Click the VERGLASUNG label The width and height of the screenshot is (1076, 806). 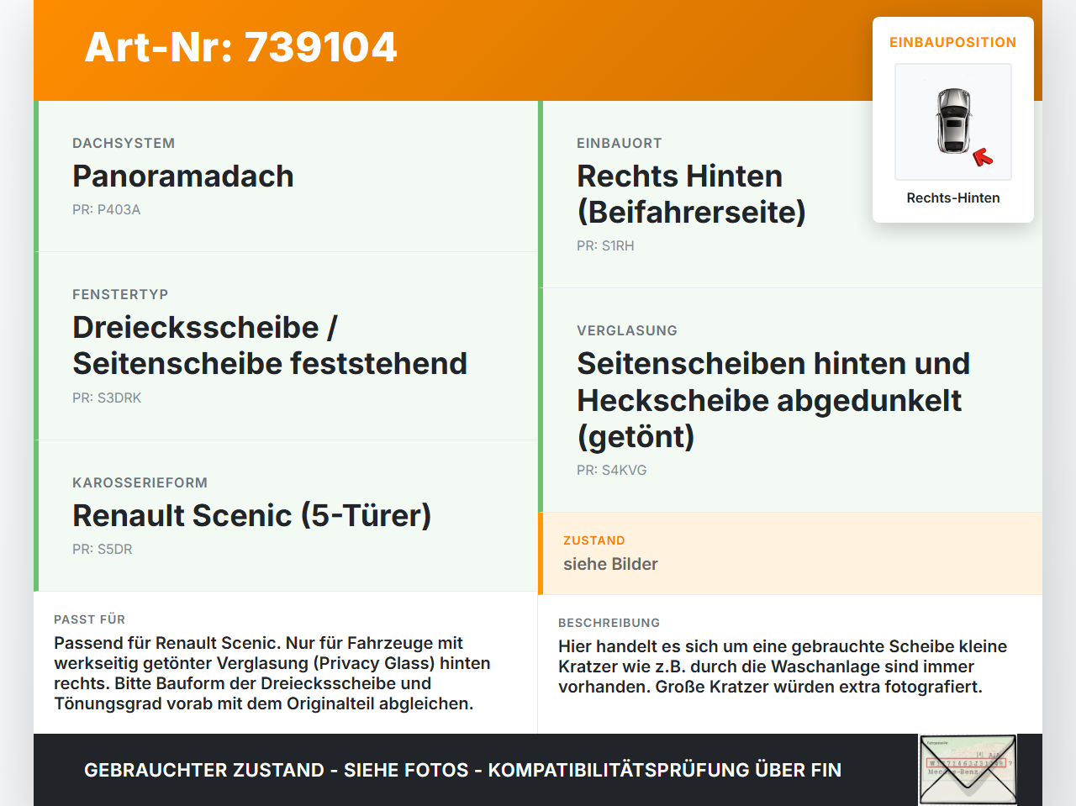[627, 331]
